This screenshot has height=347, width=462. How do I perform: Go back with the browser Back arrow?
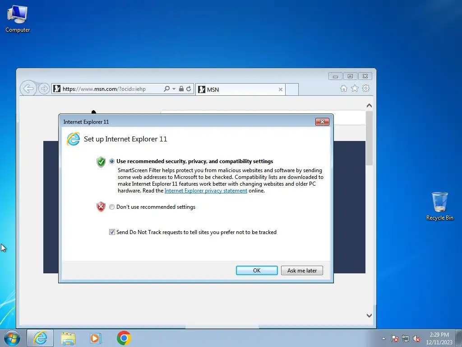(28, 88)
